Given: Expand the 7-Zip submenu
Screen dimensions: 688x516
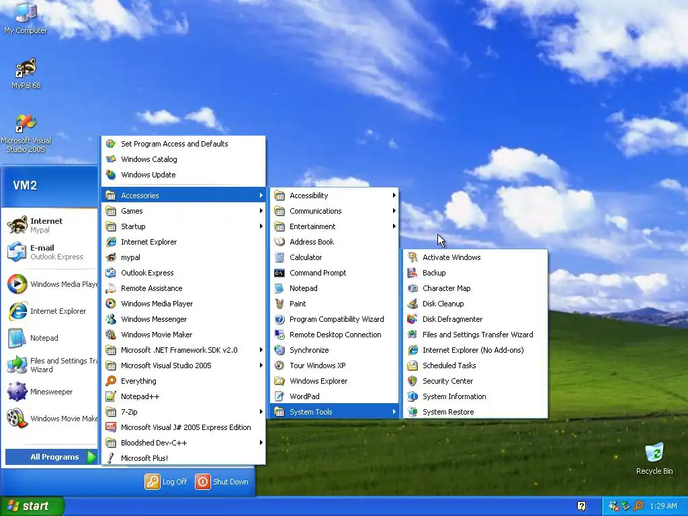Looking at the screenshot, I should click(183, 412).
